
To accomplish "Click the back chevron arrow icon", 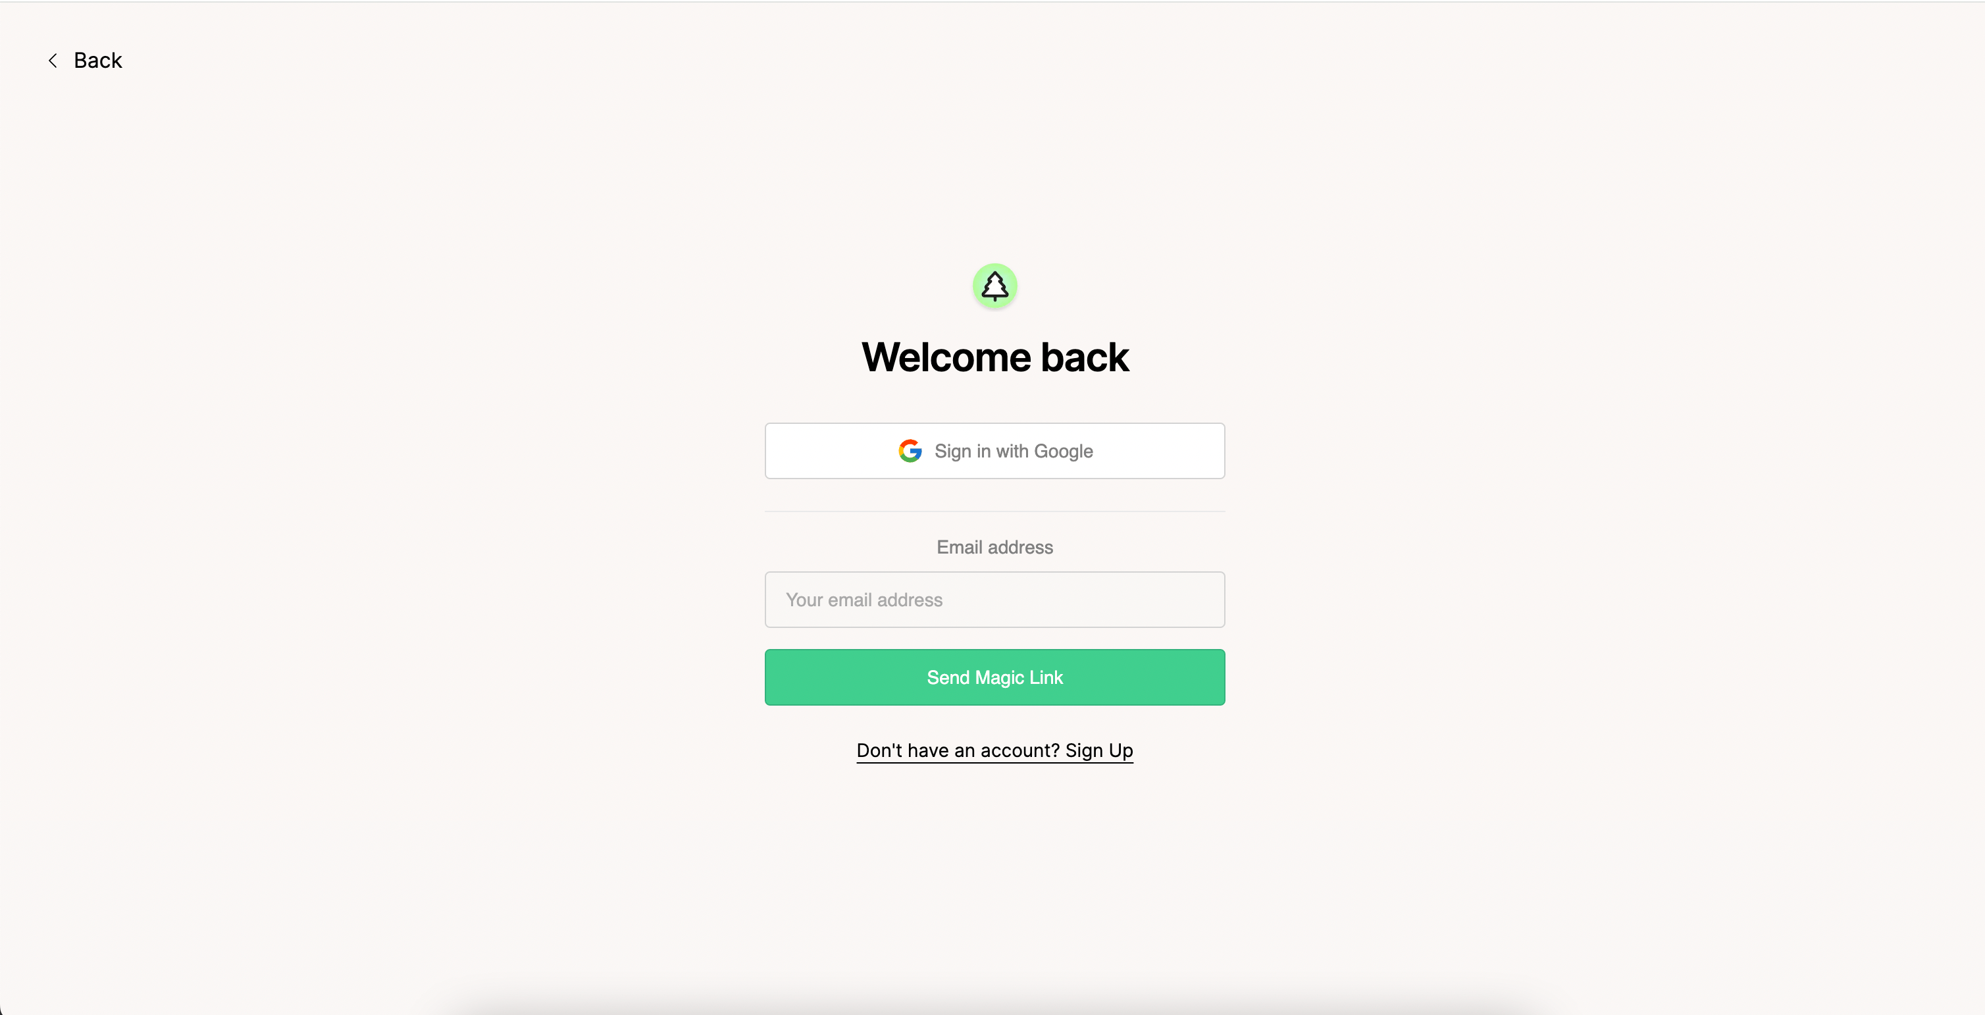I will tap(53, 60).
